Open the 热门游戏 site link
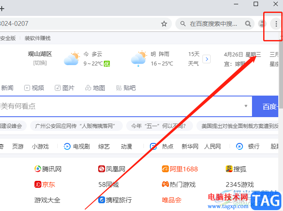The image size is (283, 211). [x=179, y=184]
